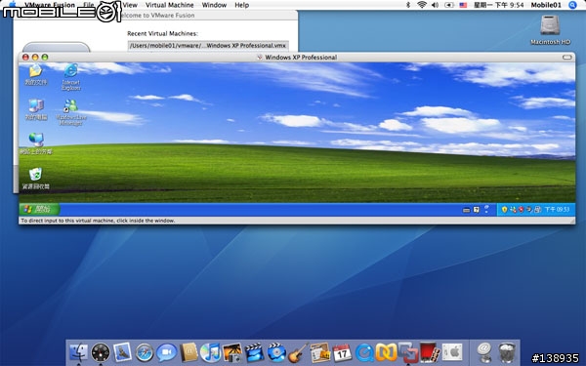586x366 pixels.
Task: Open the Windows XP Start button
Action: coord(39,209)
